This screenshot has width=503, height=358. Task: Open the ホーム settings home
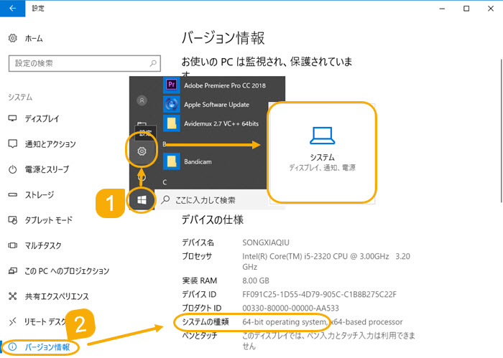26,39
